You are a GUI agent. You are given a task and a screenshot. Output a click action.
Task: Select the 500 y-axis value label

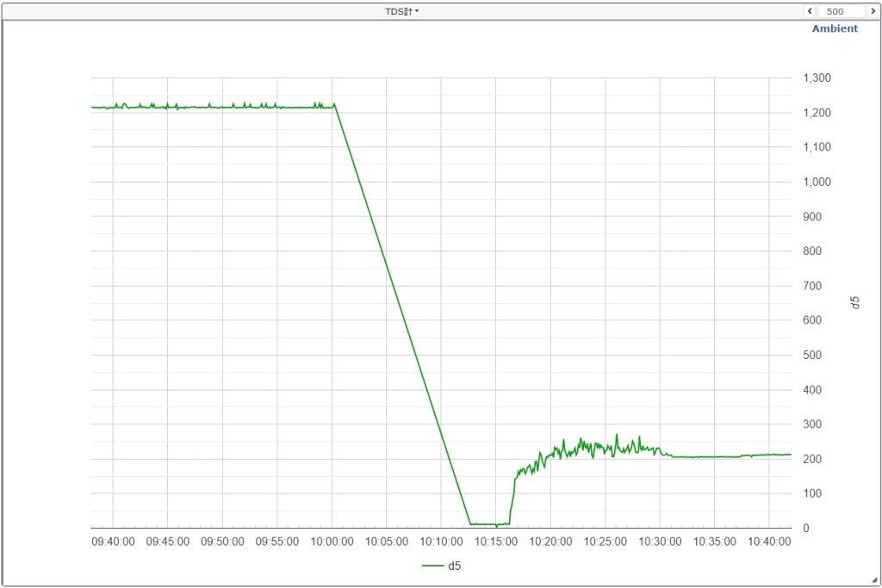(811, 355)
